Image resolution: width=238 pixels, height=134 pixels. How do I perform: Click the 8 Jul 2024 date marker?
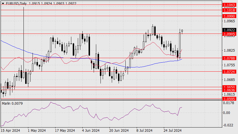click(144, 130)
